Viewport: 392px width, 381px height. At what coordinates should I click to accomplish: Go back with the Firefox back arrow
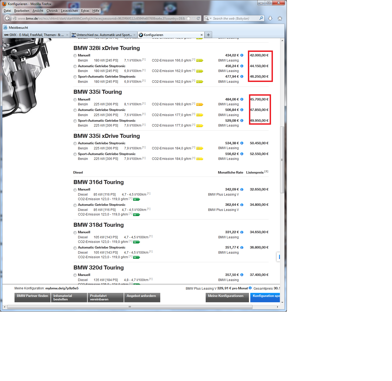click(8, 18)
